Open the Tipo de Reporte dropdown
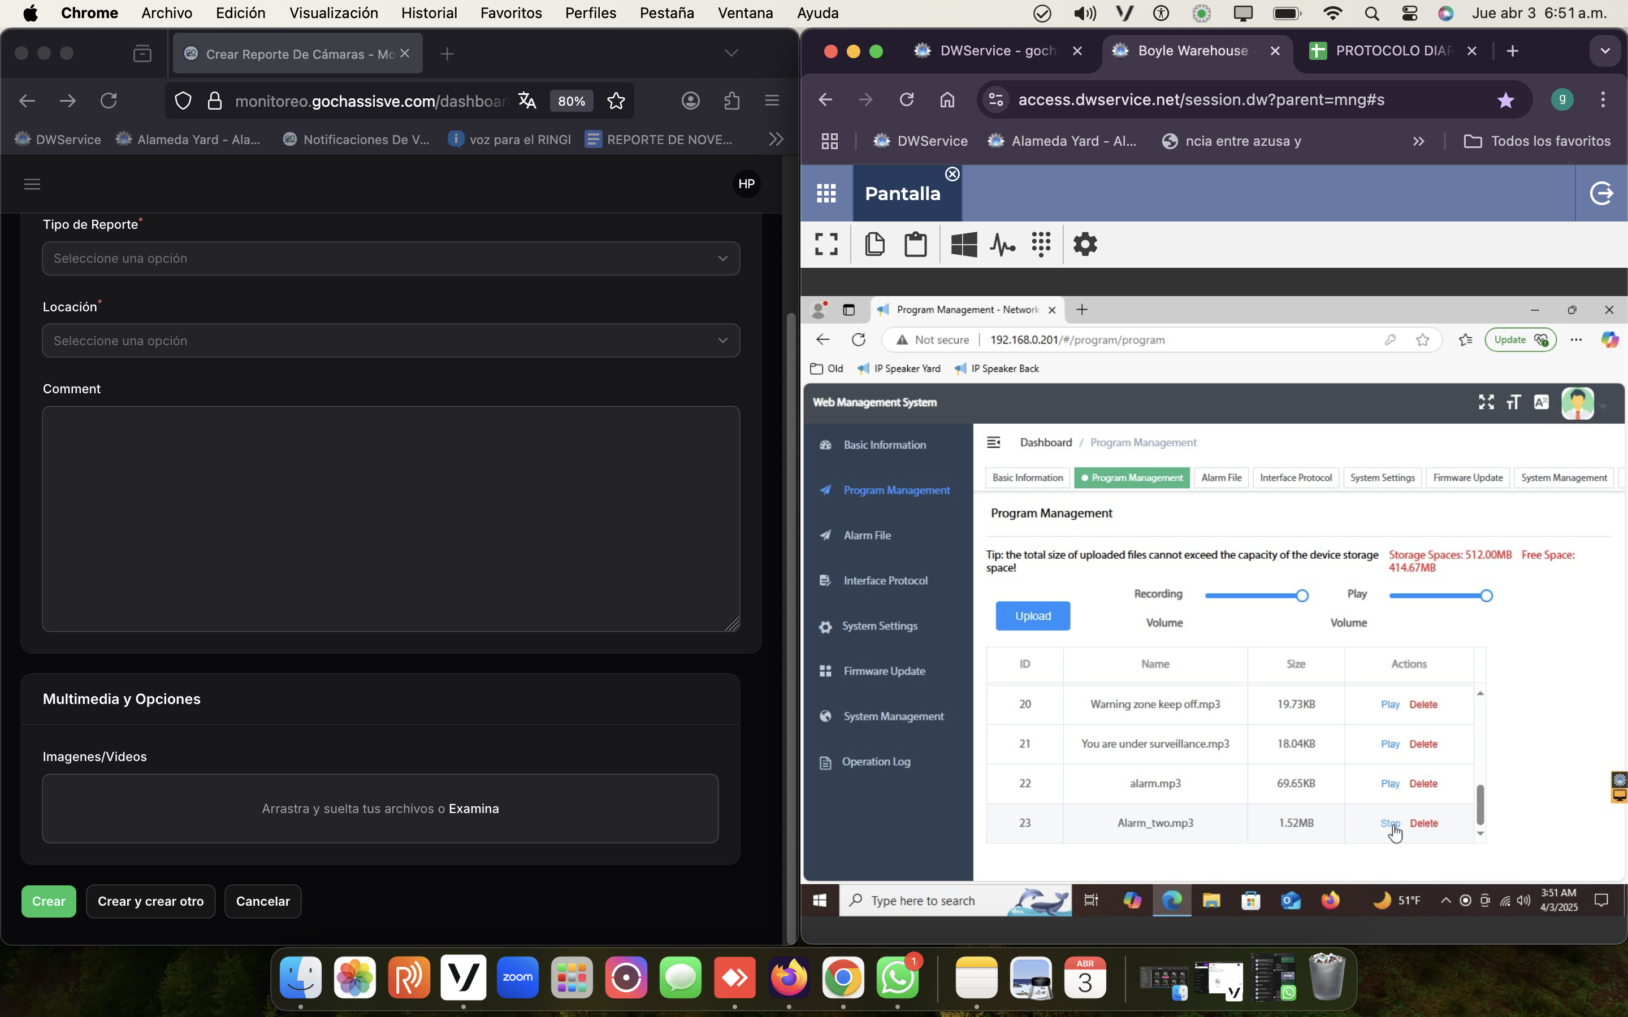This screenshot has height=1017, width=1628. pyautogui.click(x=391, y=258)
